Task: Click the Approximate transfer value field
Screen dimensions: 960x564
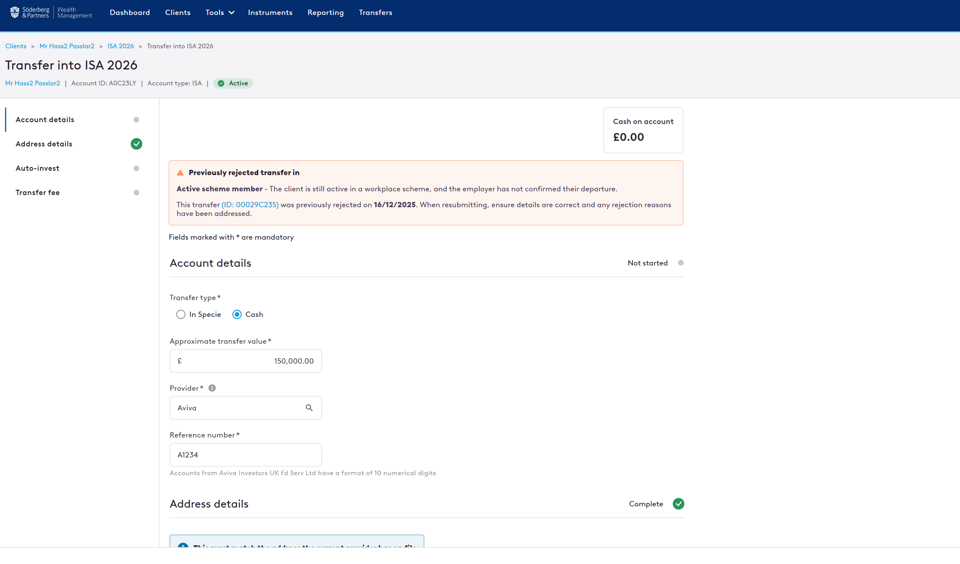Action: (245, 361)
